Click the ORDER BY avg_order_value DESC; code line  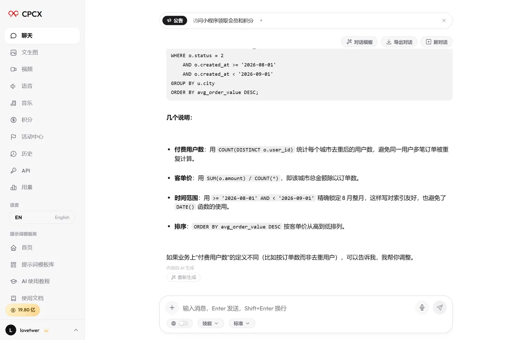[215, 92]
